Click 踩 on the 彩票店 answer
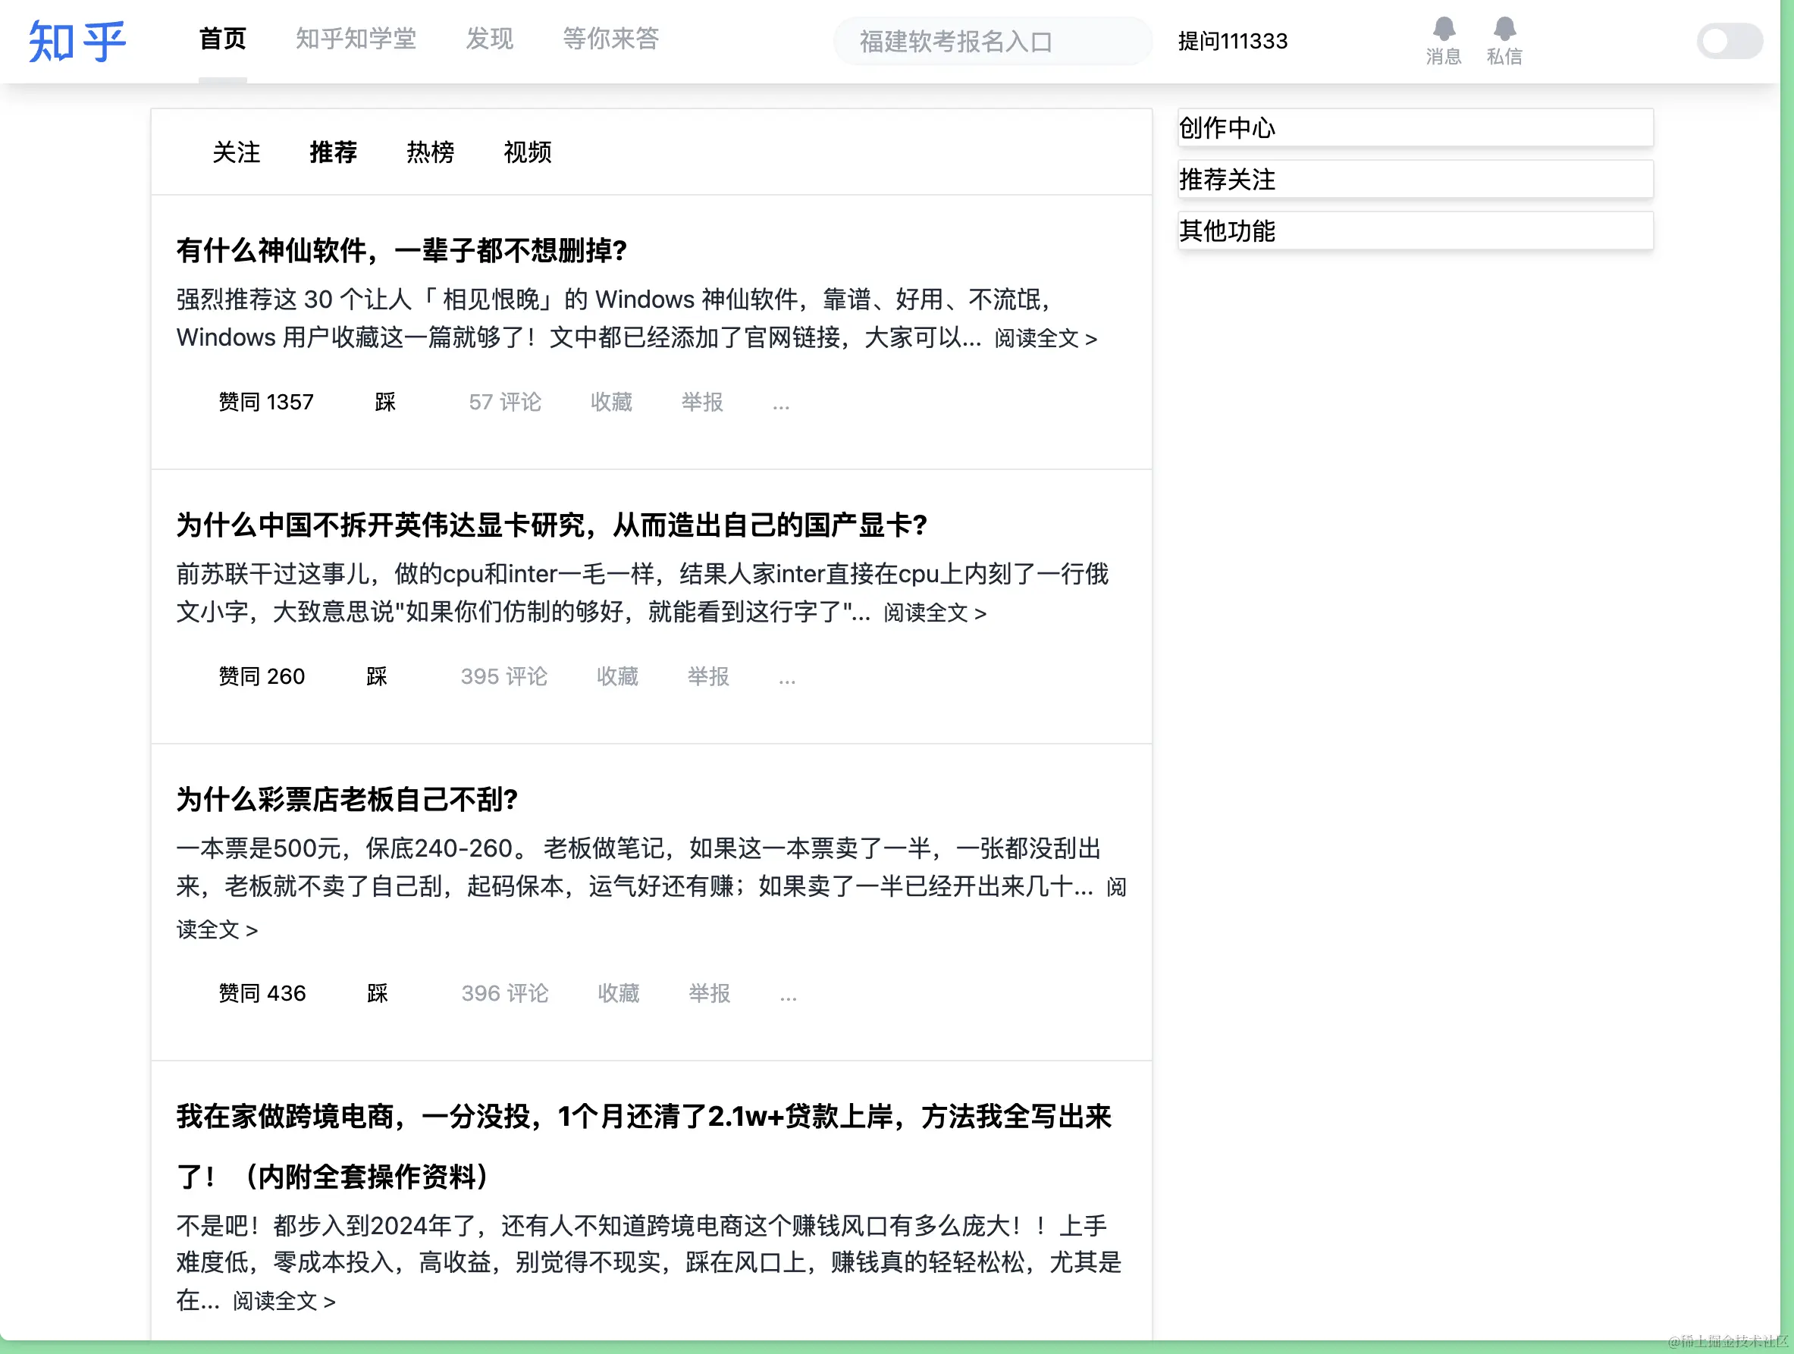 [377, 993]
